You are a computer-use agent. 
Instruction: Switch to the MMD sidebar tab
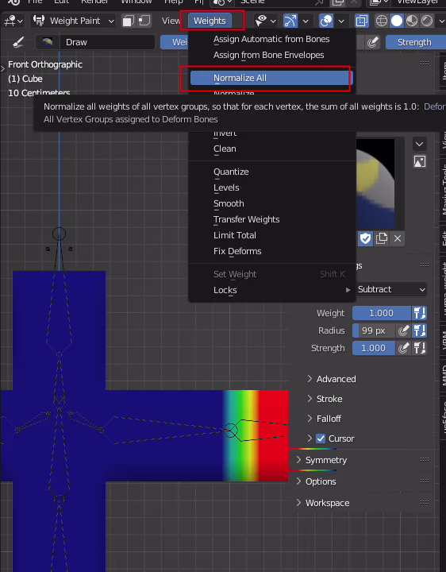[x=444, y=375]
